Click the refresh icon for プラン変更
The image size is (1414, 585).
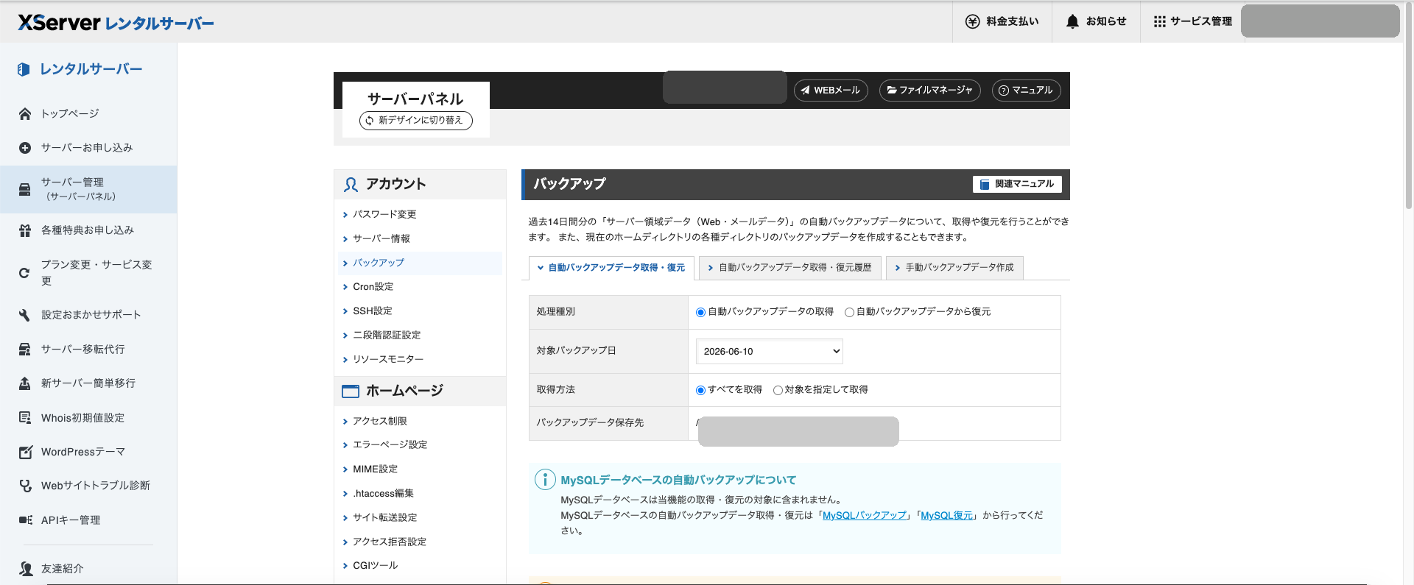tap(25, 272)
